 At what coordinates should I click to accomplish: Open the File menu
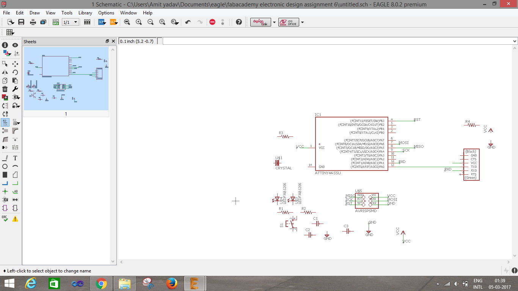[x=6, y=13]
